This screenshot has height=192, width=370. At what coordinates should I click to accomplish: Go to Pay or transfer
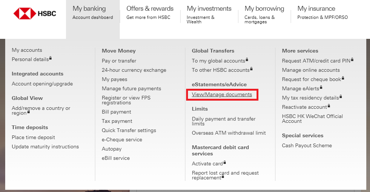tap(119, 61)
